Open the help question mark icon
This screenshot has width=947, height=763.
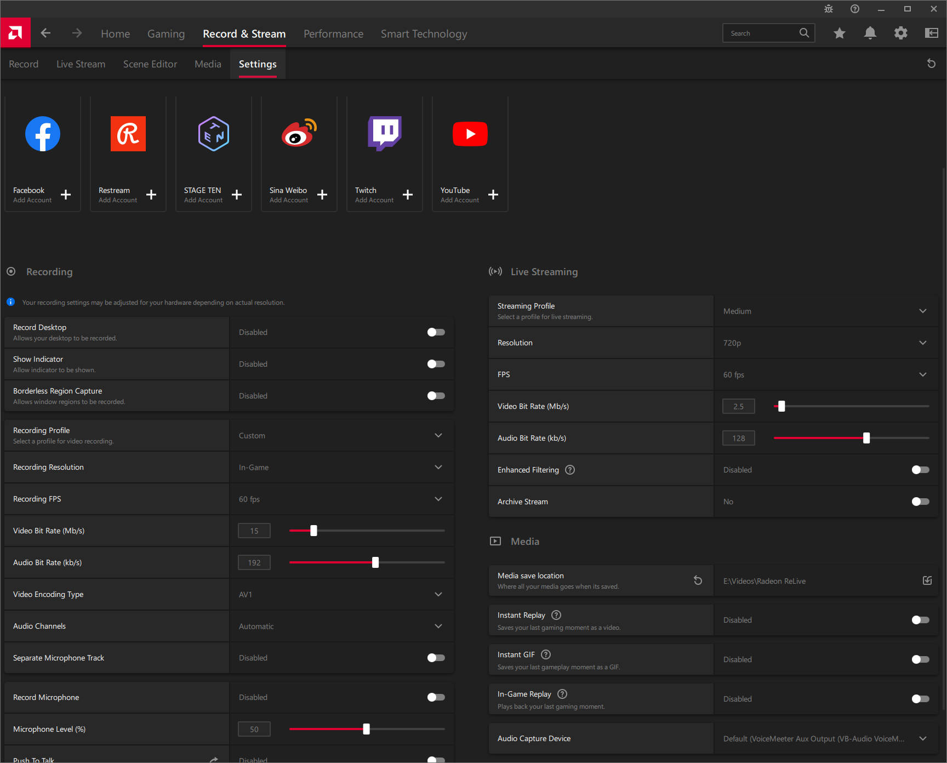(855, 9)
